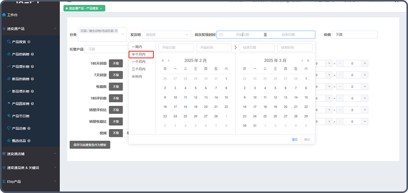Toggle 不限 for 收藏数

point(116,87)
